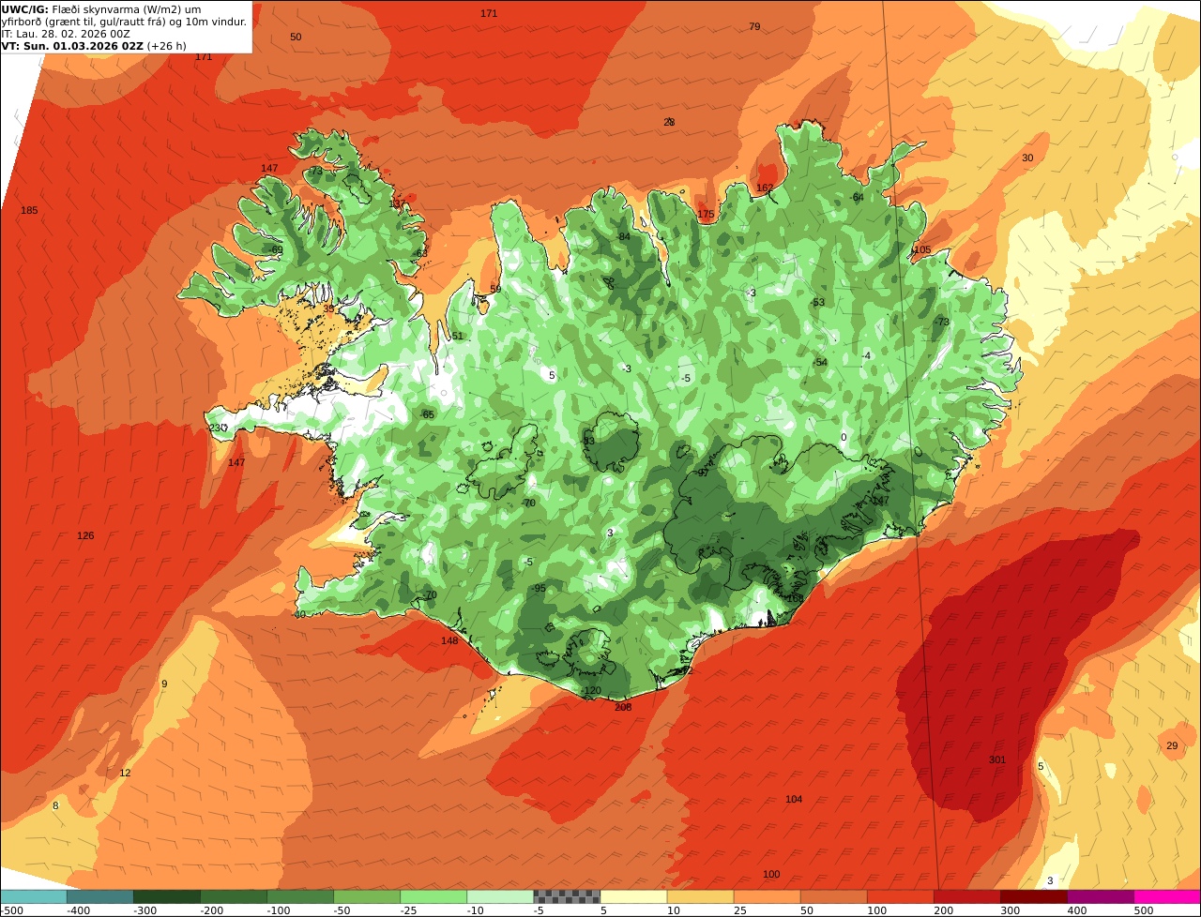
Task: Click the '12' value over the southwest ocean
Action: pyautogui.click(x=125, y=773)
